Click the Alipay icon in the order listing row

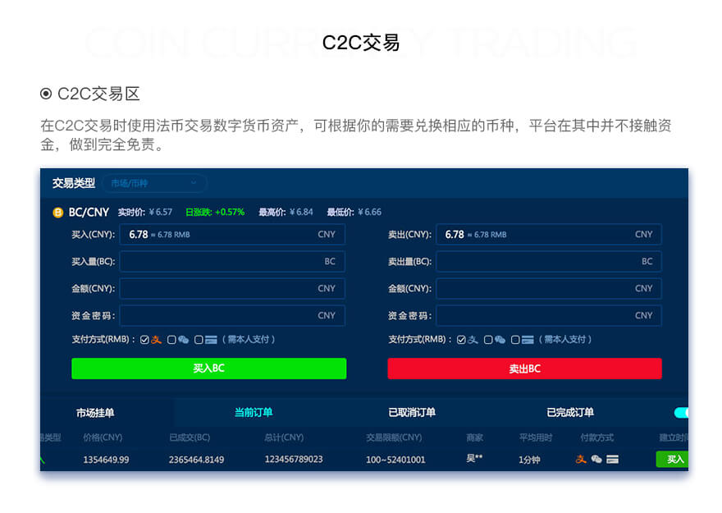(x=578, y=460)
